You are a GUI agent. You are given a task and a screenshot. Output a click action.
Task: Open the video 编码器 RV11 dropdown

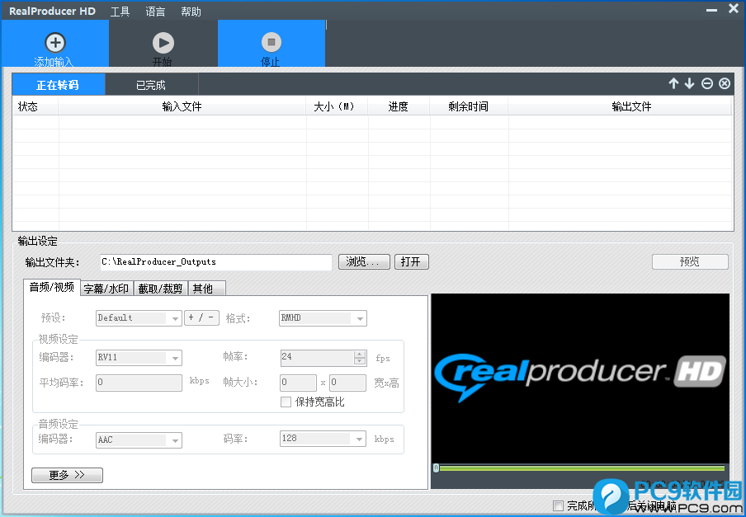(x=139, y=358)
